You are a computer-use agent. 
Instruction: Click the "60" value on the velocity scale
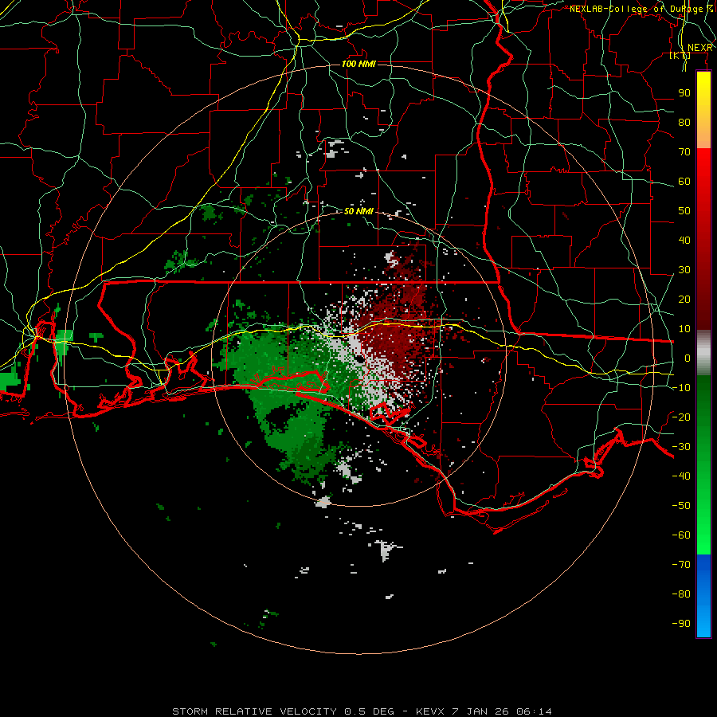click(684, 182)
